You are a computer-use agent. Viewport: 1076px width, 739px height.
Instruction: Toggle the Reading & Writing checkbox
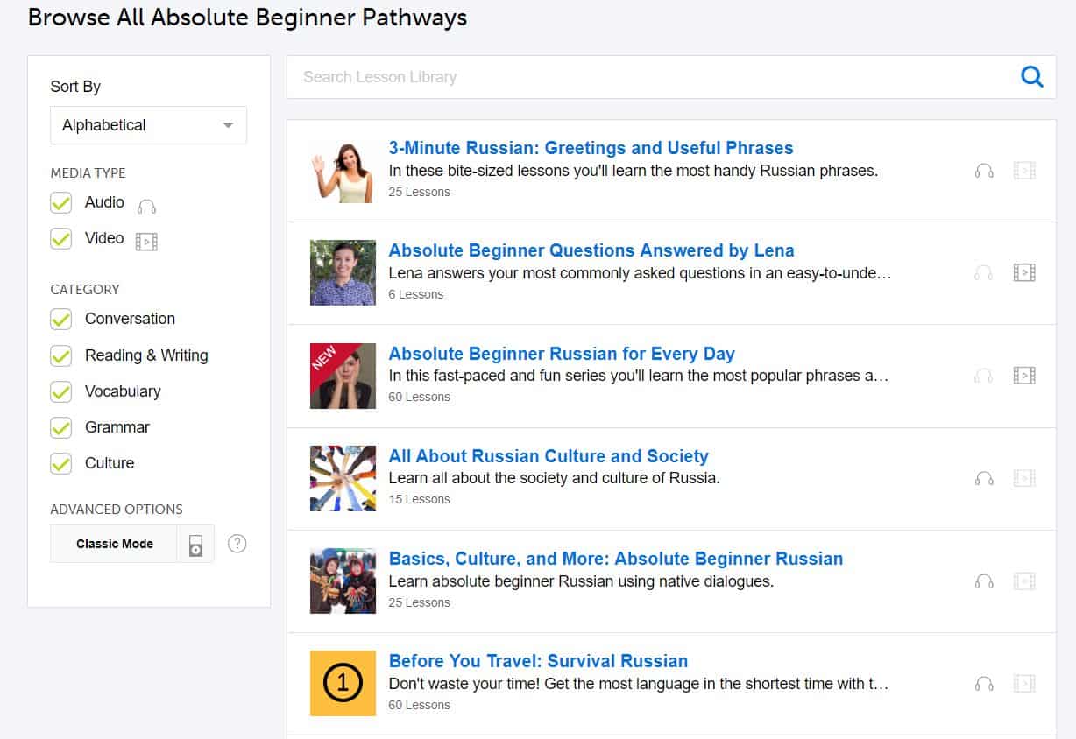[60, 355]
